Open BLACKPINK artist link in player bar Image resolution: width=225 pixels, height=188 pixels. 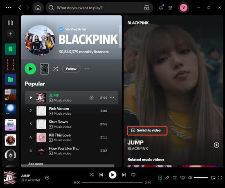(32, 180)
